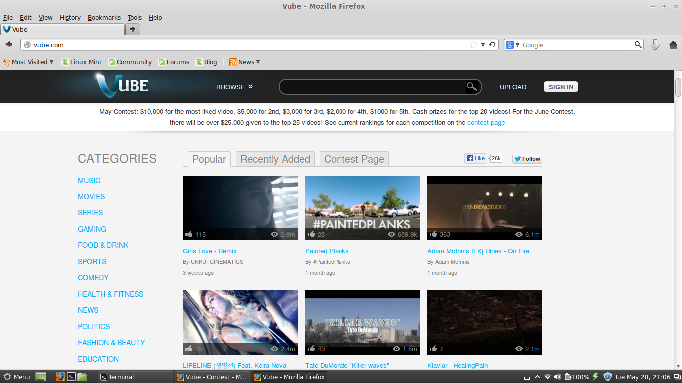Screen dimensions: 682x383
Task: Open the Most Visited bookmarks dropdown
Action: coord(28,62)
